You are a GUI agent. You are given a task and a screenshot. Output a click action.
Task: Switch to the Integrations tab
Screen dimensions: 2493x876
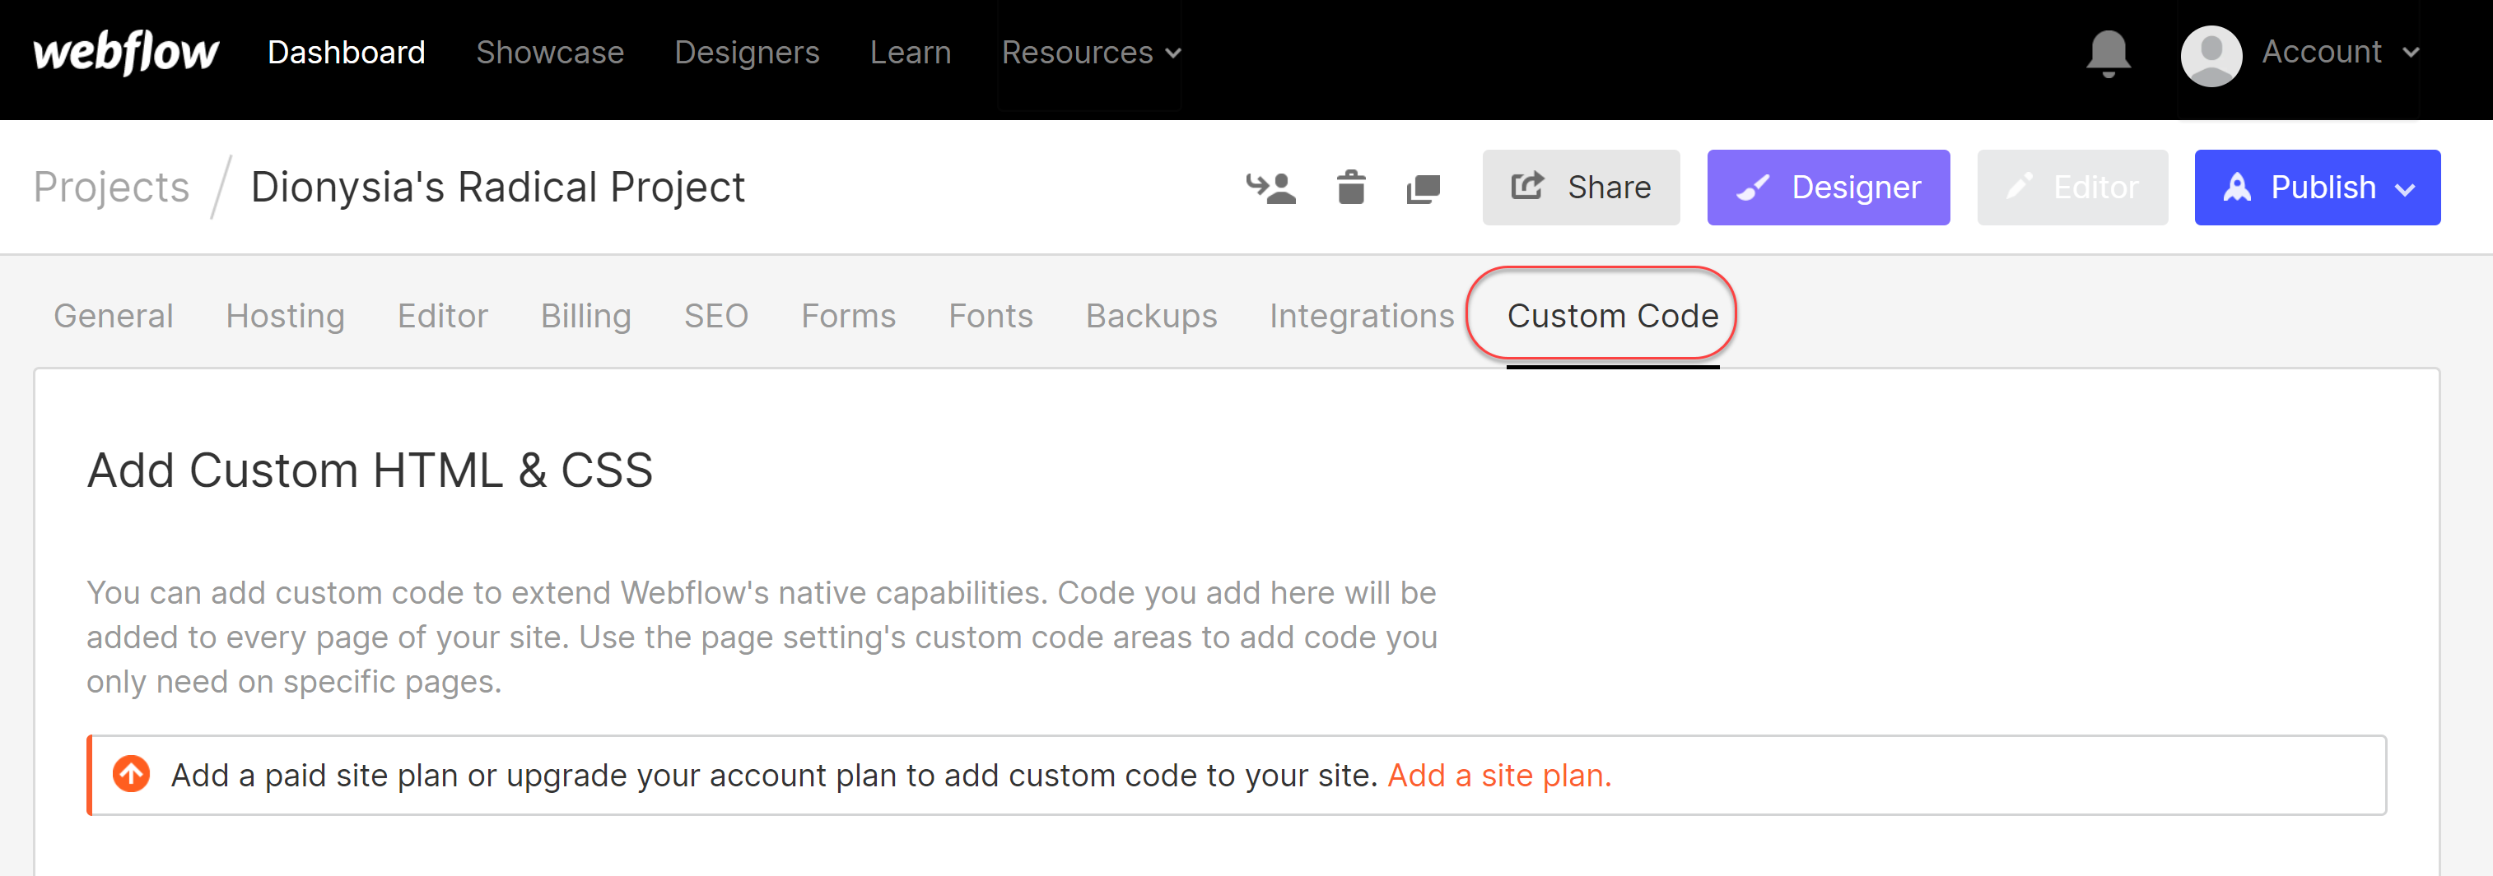tap(1361, 316)
